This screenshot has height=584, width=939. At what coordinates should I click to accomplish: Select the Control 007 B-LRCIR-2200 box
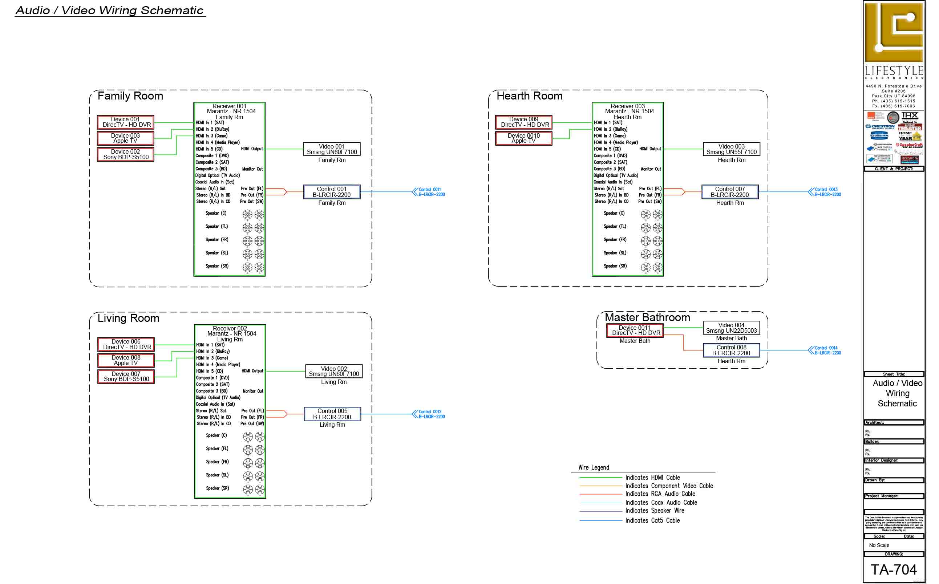click(730, 192)
